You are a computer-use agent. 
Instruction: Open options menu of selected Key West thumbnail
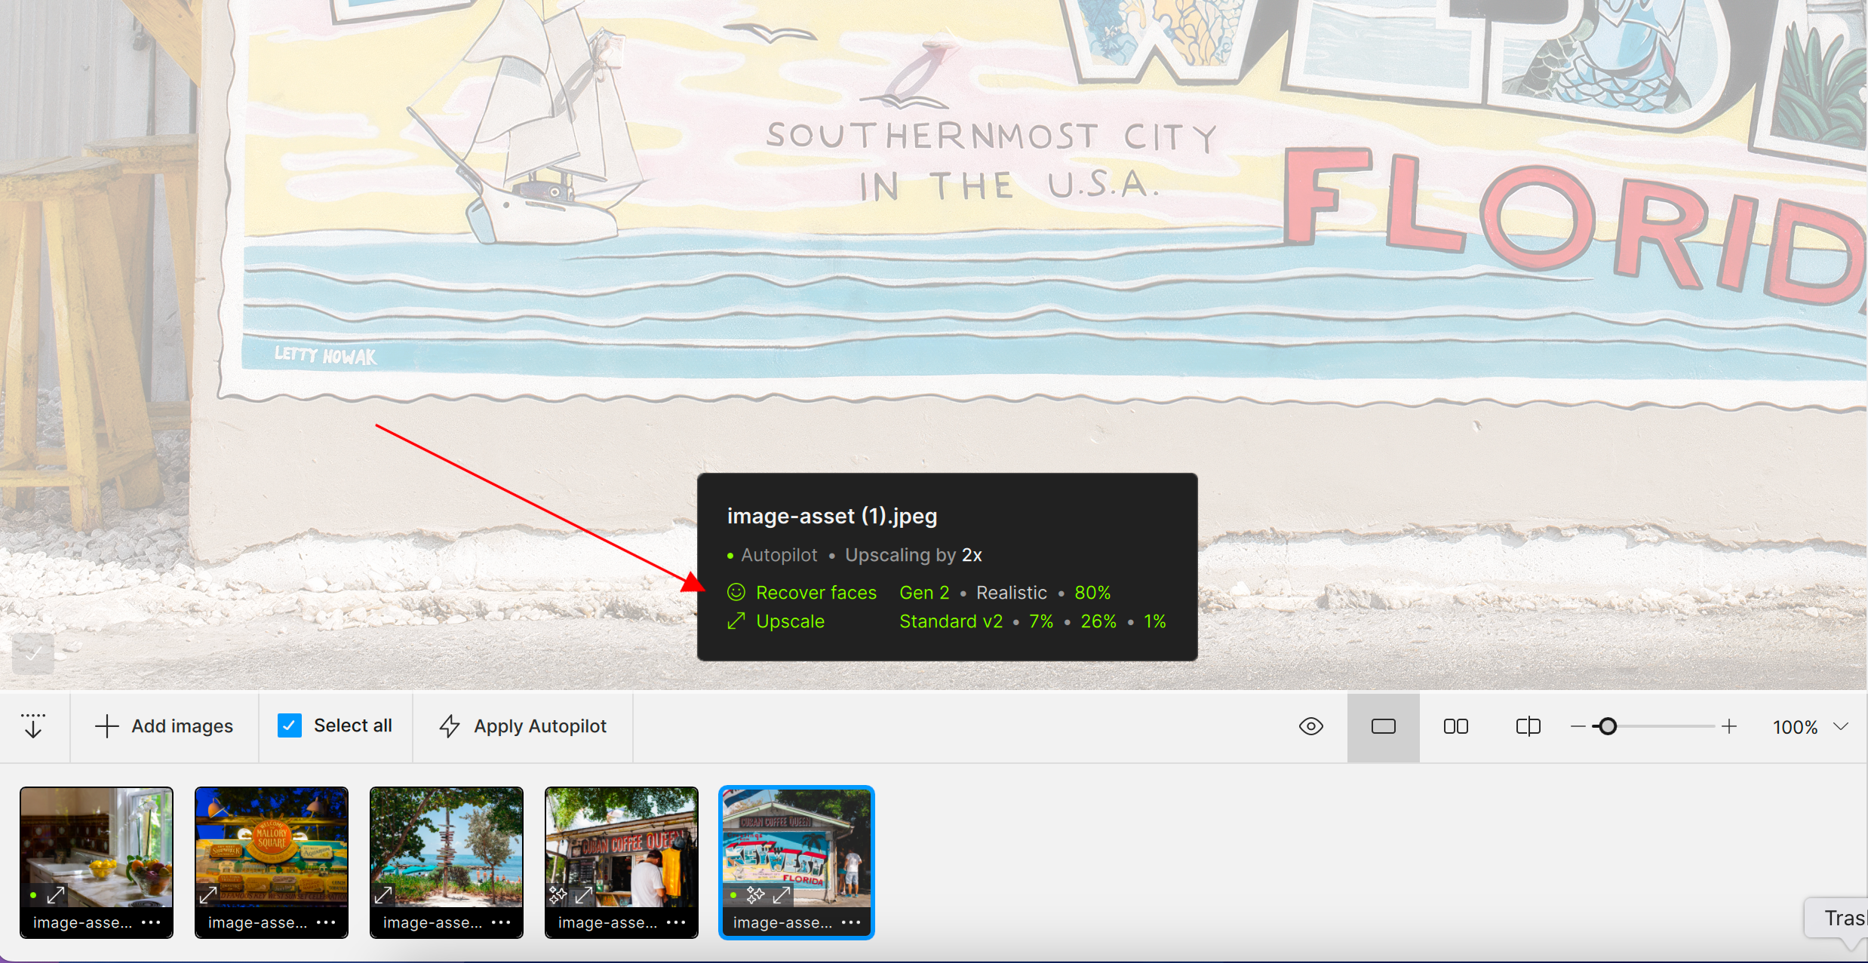point(851,922)
